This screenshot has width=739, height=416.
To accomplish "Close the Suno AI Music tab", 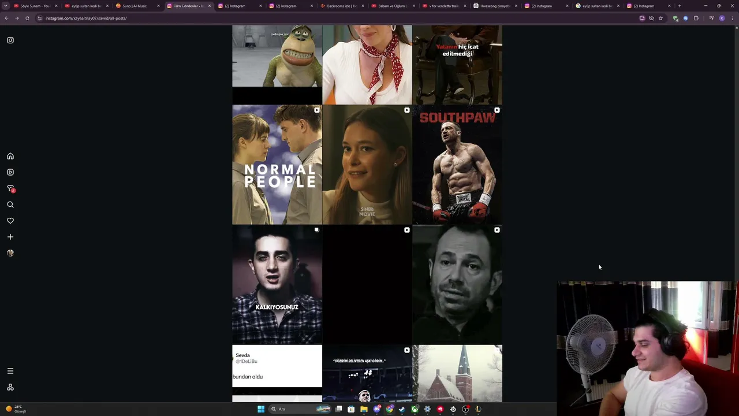I will pyautogui.click(x=158, y=6).
